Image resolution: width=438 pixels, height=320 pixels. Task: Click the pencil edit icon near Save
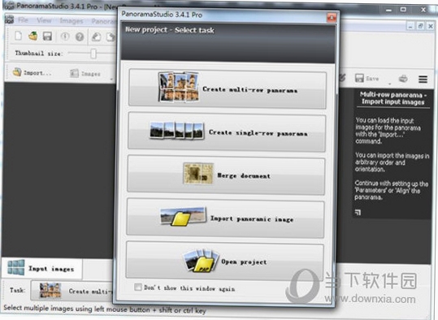342,78
